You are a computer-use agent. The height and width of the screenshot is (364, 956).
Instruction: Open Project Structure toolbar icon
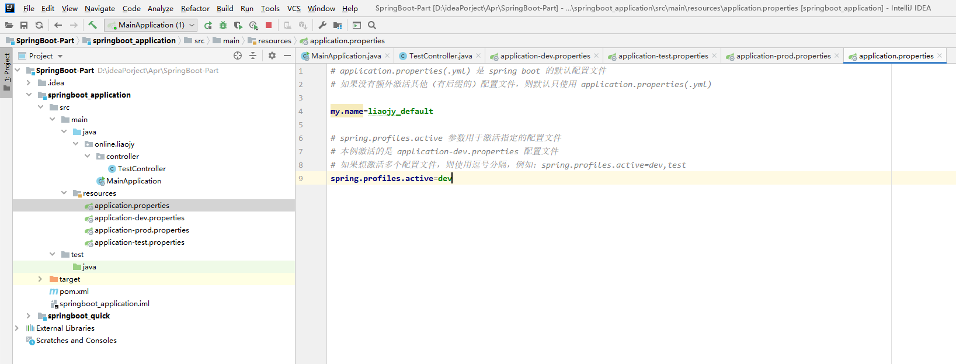(338, 25)
